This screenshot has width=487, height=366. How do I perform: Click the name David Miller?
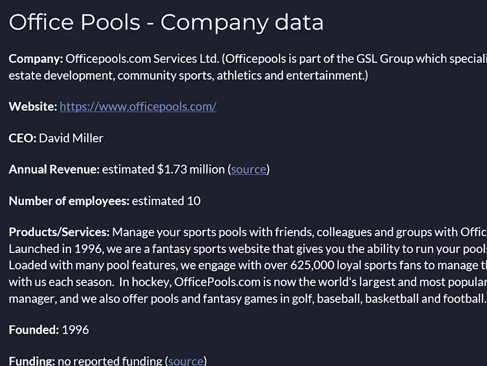coord(71,138)
